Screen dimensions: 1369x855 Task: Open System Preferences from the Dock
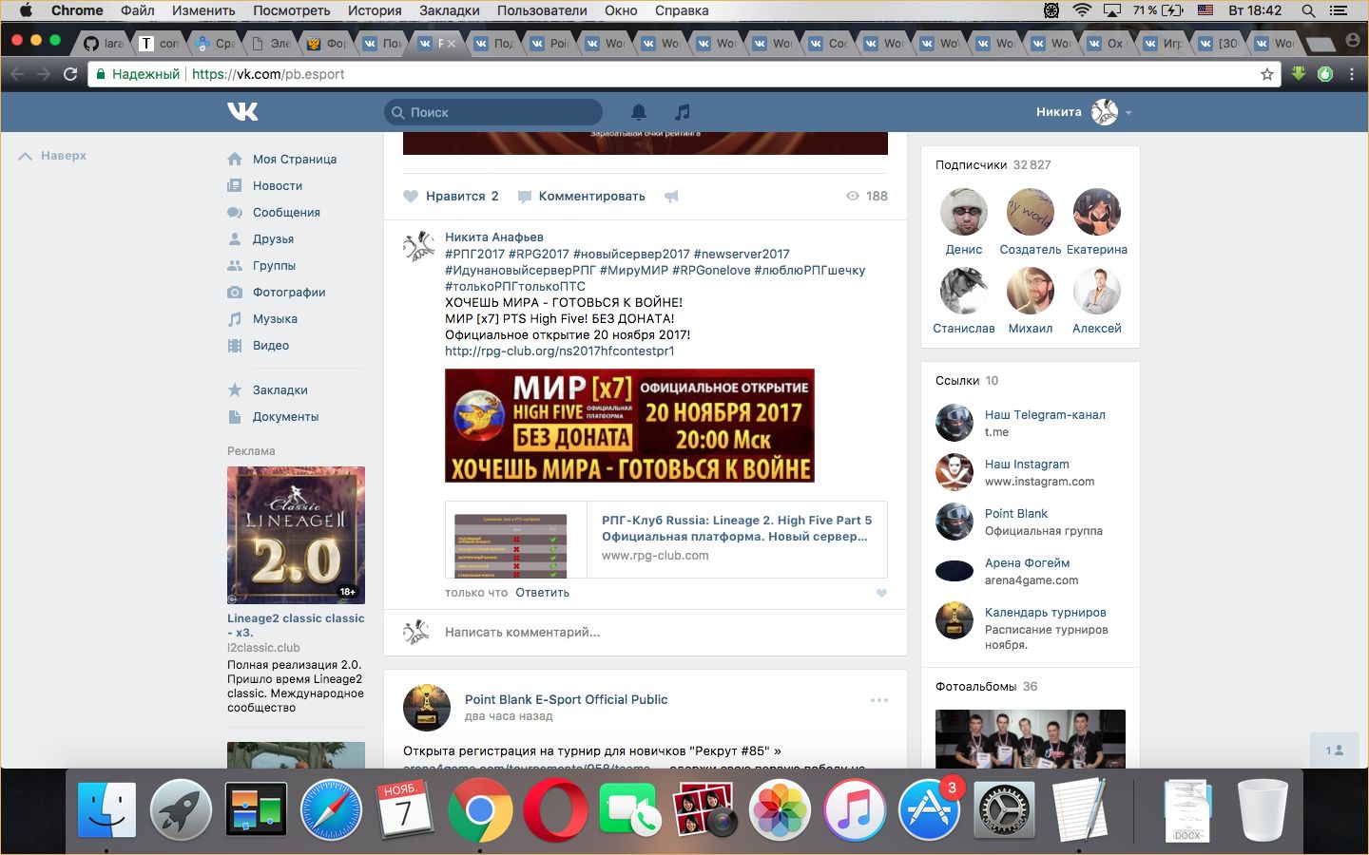[x=1004, y=809]
